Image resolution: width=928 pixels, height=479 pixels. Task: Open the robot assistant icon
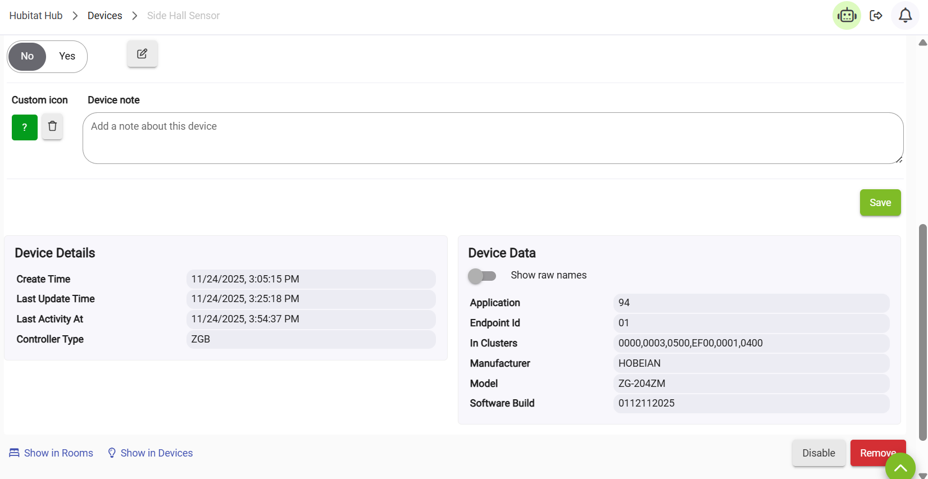click(x=847, y=16)
